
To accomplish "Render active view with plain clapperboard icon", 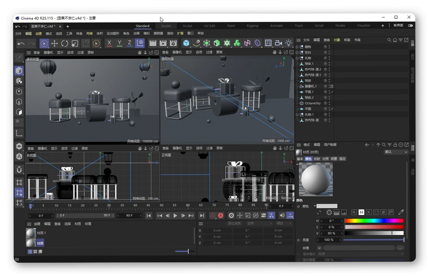I will (153, 43).
